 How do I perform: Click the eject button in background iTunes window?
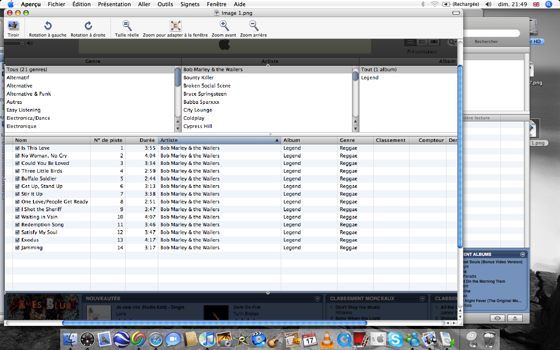click(515, 318)
